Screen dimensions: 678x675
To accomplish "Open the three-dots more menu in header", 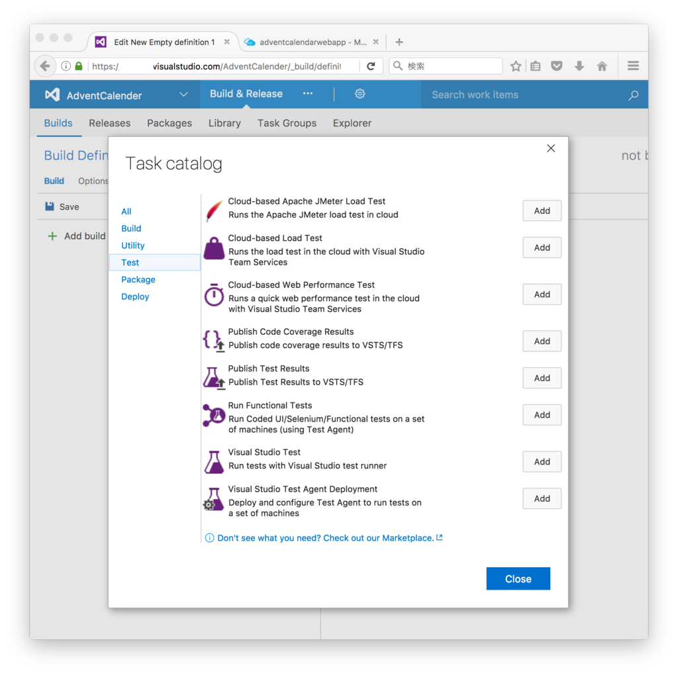I will [308, 93].
